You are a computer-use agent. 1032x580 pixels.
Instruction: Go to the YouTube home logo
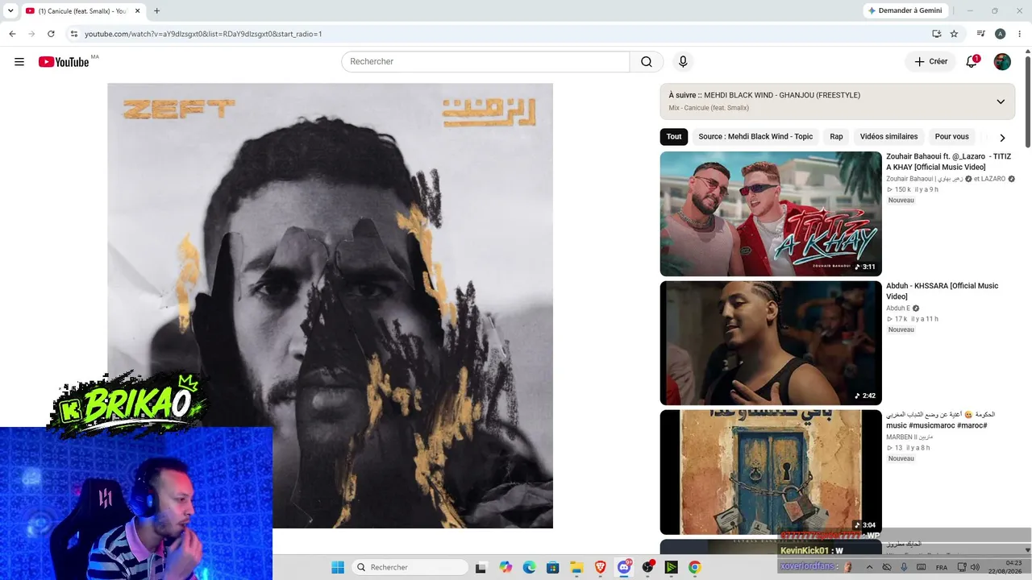tap(64, 62)
